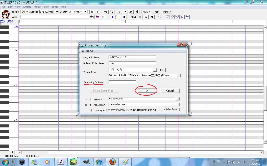Jump to the start with left-bar arrow

coord(119,12)
